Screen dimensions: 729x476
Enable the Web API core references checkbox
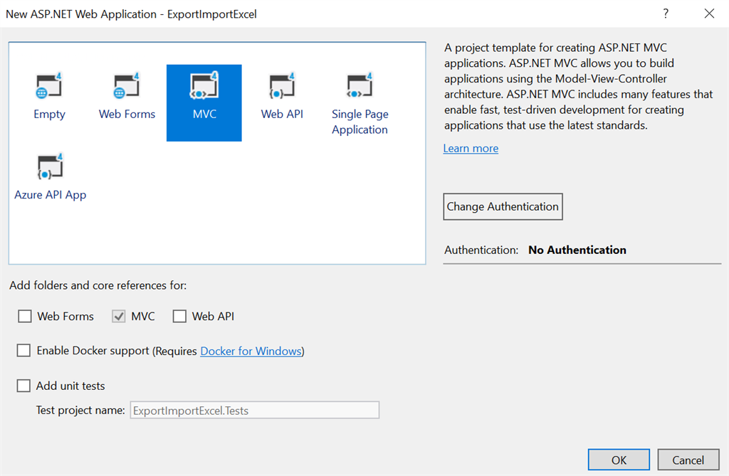tap(180, 316)
